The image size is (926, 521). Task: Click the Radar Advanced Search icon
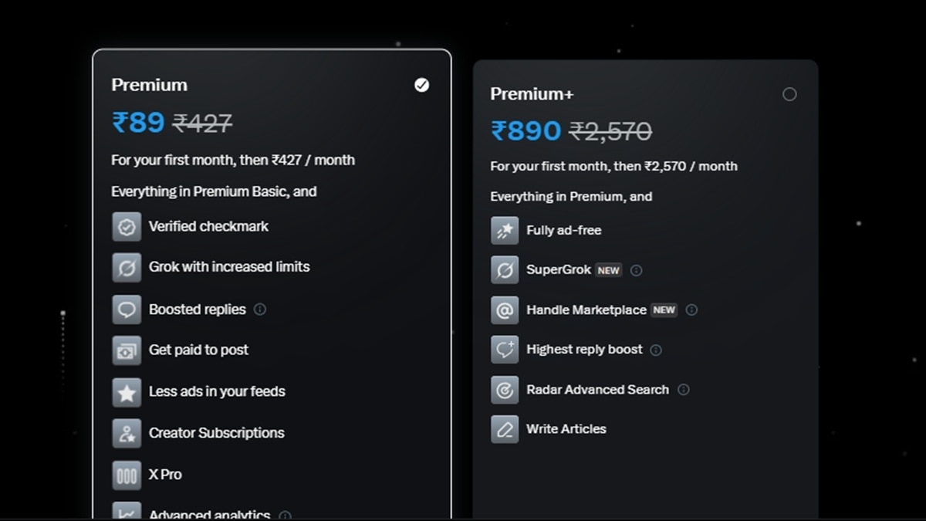(x=505, y=390)
